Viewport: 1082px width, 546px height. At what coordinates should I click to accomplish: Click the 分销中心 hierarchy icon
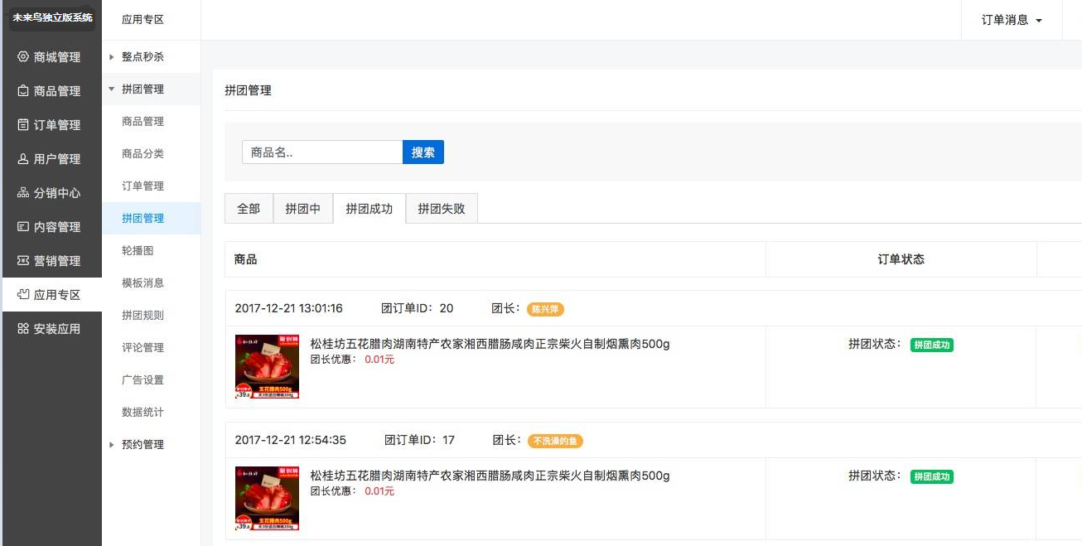[23, 193]
